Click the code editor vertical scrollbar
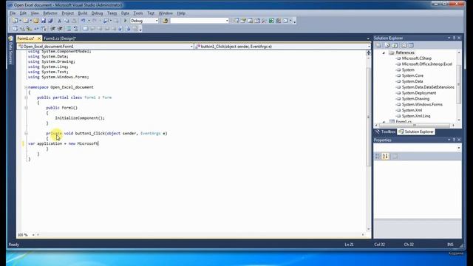473x266 pixels. [368, 117]
